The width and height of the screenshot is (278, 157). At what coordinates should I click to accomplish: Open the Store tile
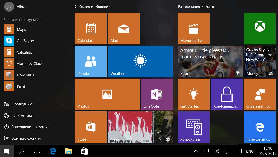91,127
